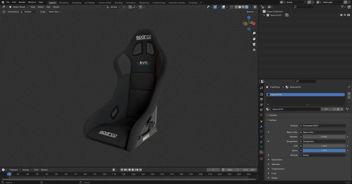Remove material slot minus button

click(x=349, y=97)
